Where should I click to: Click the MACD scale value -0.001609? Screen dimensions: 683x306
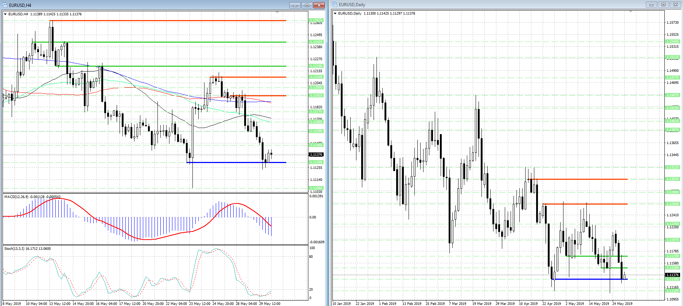point(317,242)
